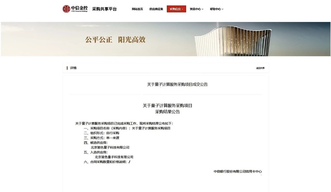The height and width of the screenshot is (192, 331).
Task: Click the 公平公正 阳光高效 banner slogan
Action: (115, 40)
